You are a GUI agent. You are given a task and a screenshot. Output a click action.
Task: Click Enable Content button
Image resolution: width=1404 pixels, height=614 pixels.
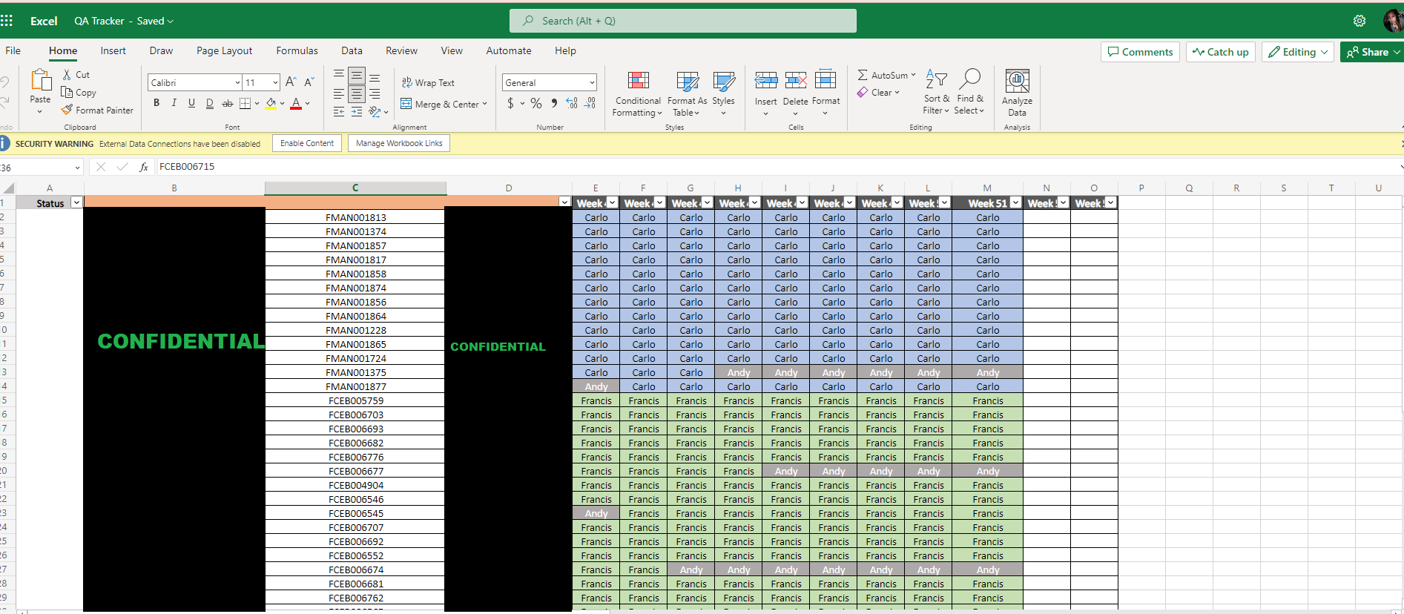click(307, 143)
